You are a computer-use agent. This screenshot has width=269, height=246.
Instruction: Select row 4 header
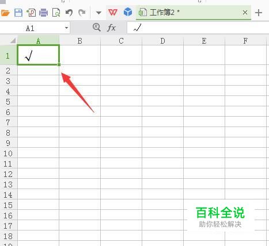[x=9, y=91]
